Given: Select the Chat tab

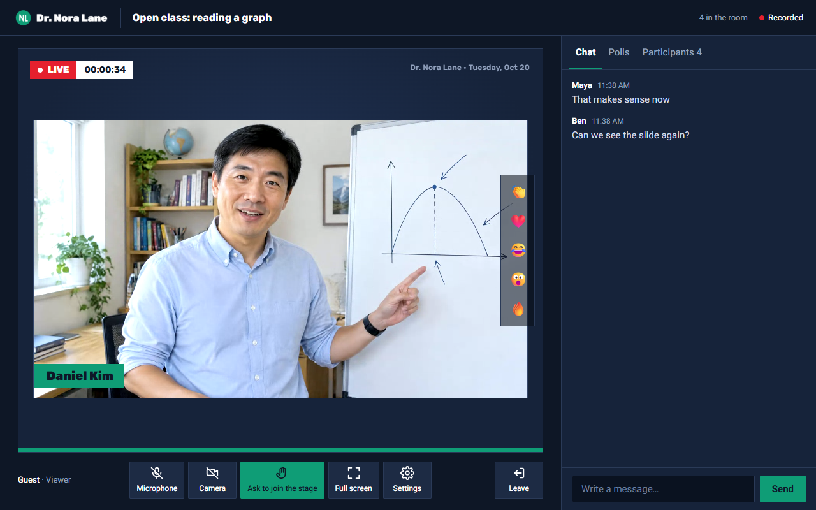Looking at the screenshot, I should (x=585, y=52).
